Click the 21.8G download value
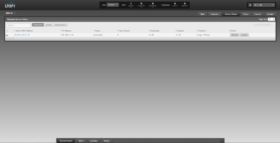The width and height of the screenshot is (280, 143). point(151,35)
